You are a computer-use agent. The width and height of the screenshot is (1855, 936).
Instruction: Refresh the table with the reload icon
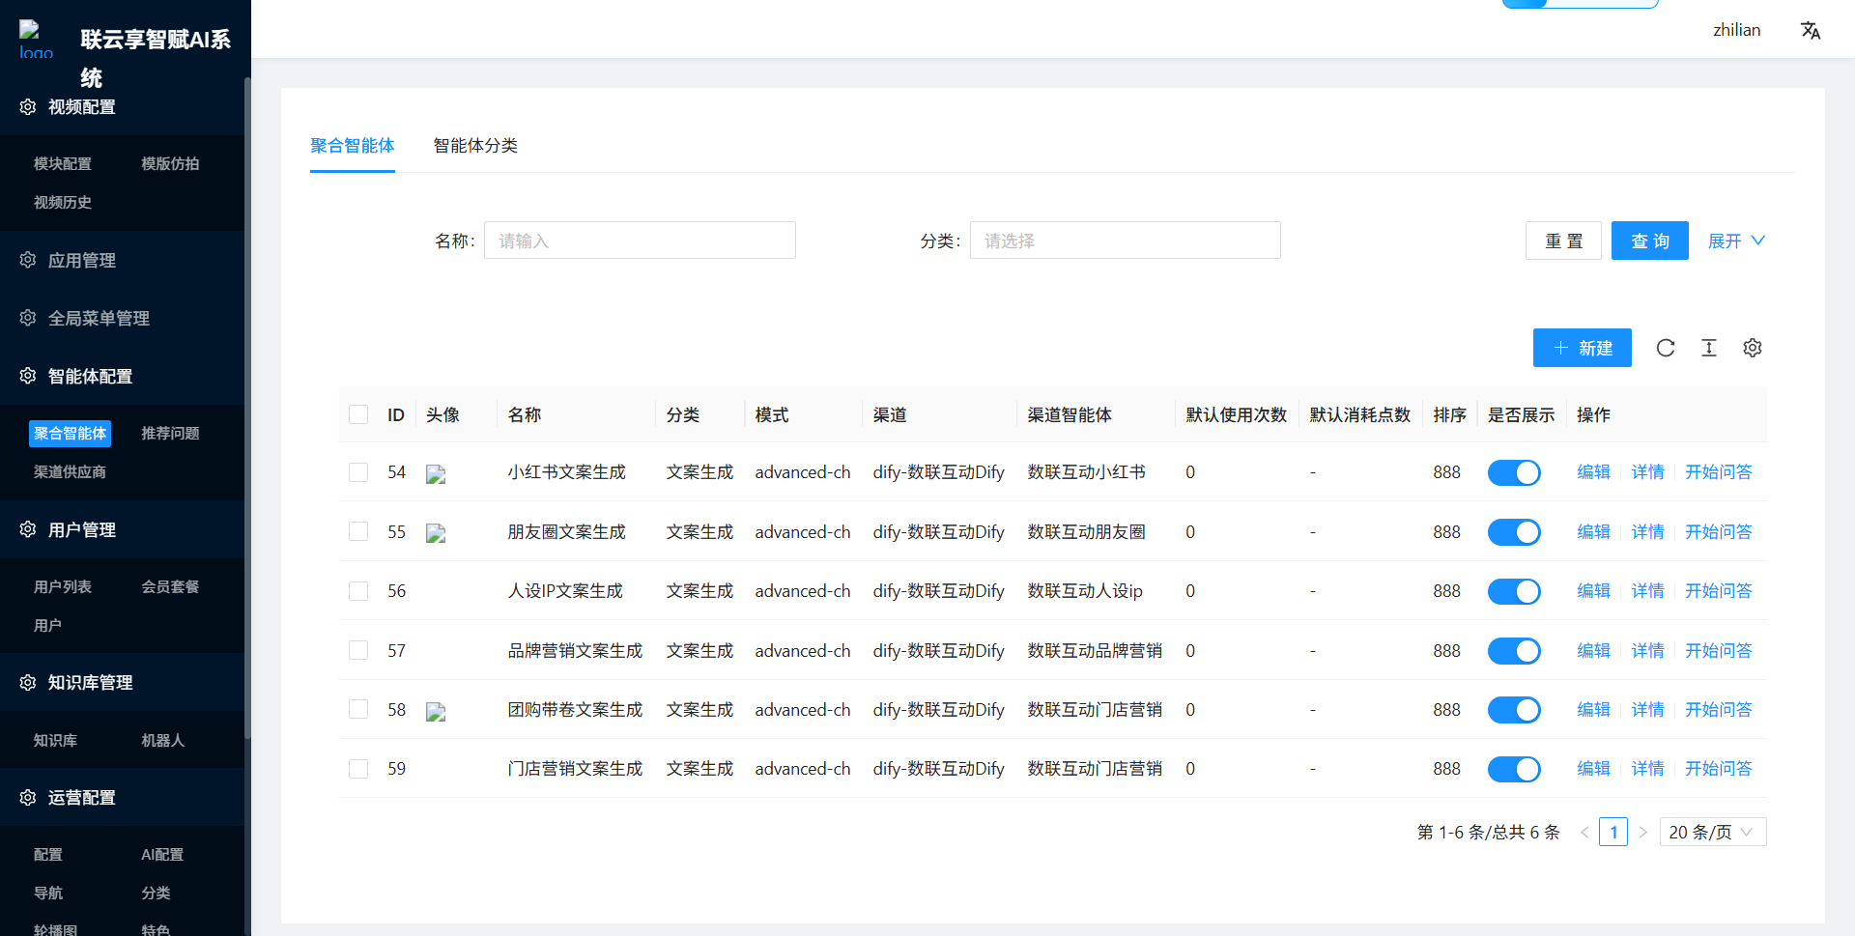pyautogui.click(x=1666, y=348)
